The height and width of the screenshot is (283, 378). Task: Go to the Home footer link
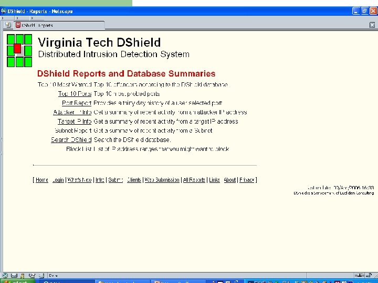tap(42, 180)
